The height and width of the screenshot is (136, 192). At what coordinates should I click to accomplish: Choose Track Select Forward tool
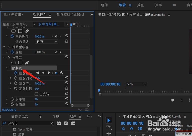pyautogui.click(x=109, y=127)
